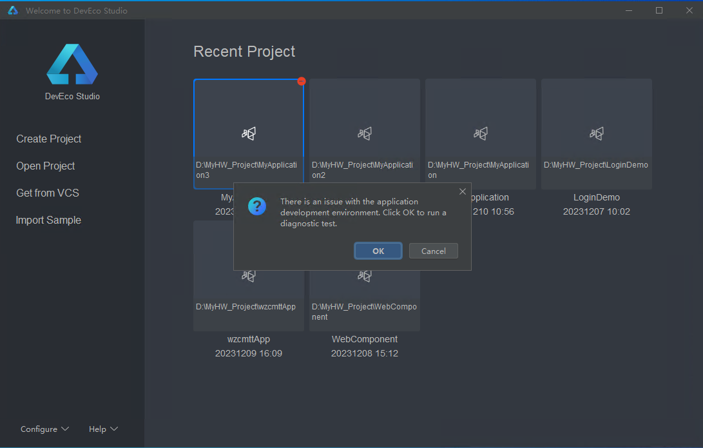
Task: Click the DevEco icon in title bar
Action: point(13,10)
